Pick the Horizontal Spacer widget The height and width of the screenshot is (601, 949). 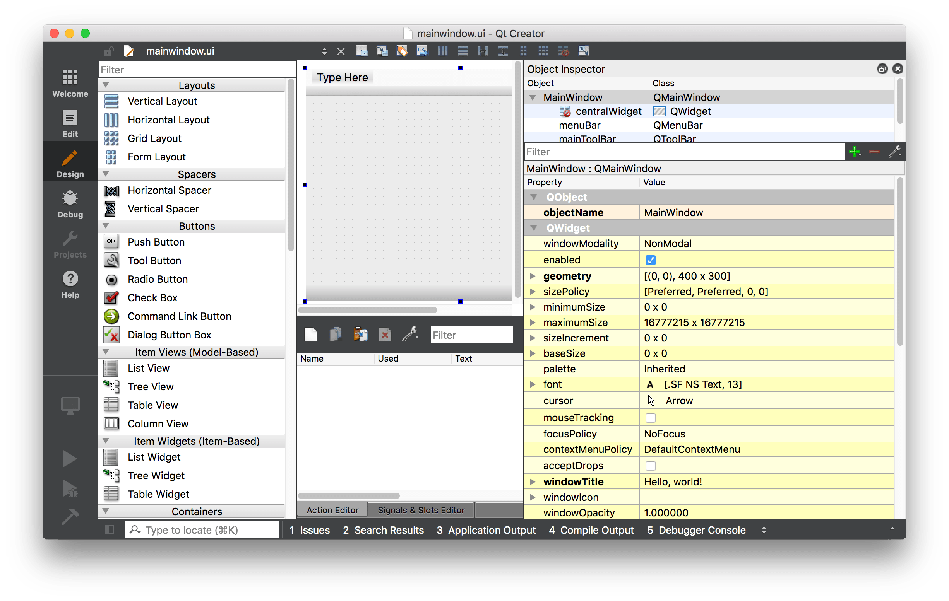tap(169, 190)
